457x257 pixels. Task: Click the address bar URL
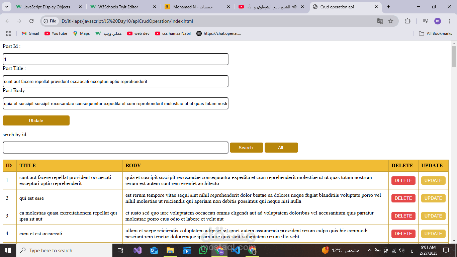pos(127,21)
